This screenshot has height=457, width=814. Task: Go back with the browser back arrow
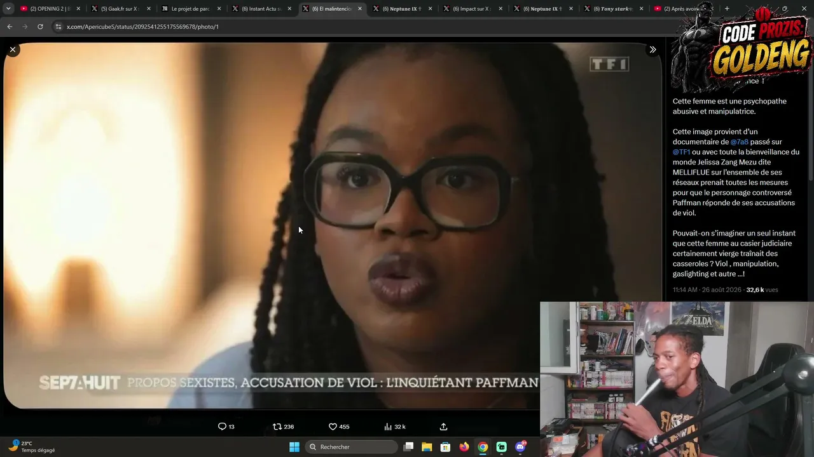tap(10, 27)
